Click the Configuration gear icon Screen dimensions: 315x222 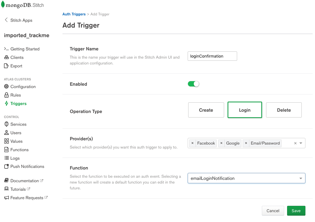pos(6,86)
